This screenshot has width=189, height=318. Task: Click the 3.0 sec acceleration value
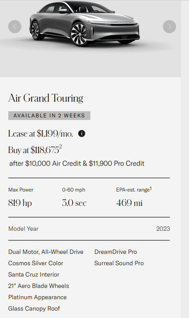tap(74, 203)
